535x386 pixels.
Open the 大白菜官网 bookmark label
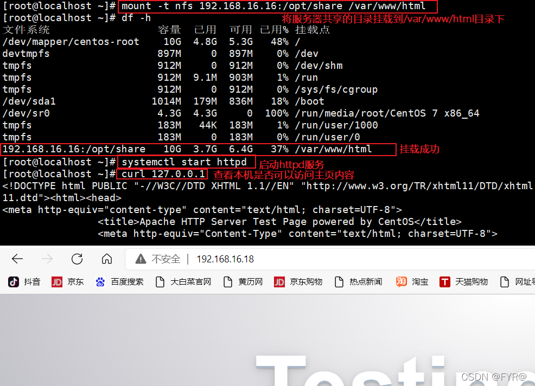[x=191, y=282]
